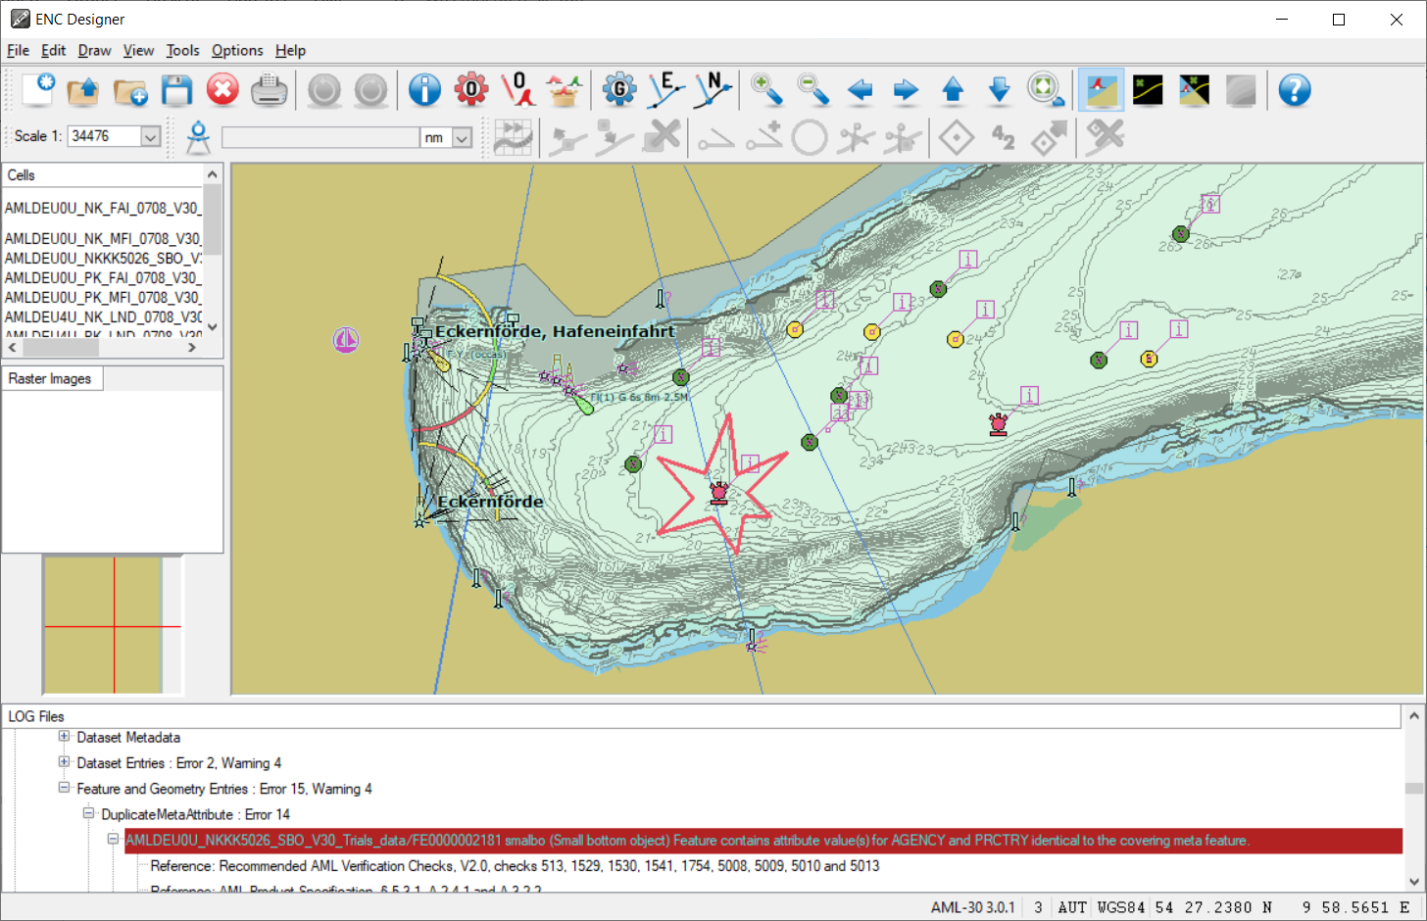Collapse the DuplicateMetaAttribute node
Screen dimensions: 1427x921
coord(88,814)
